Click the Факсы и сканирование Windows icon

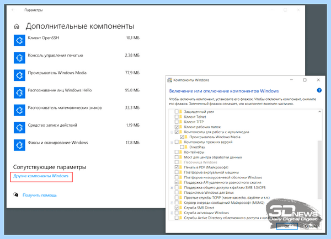19,145
